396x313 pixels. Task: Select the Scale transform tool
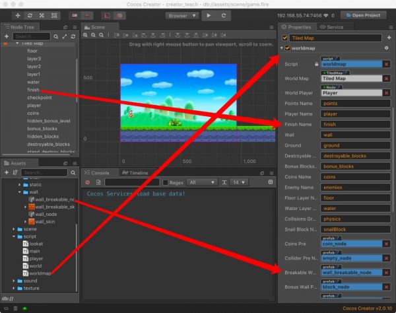point(42,16)
